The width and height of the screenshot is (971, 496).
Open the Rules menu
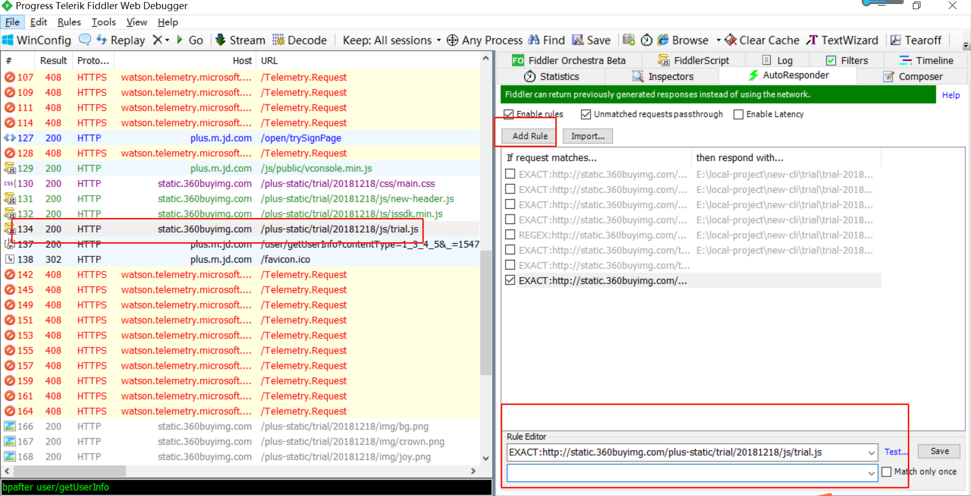[x=69, y=22]
